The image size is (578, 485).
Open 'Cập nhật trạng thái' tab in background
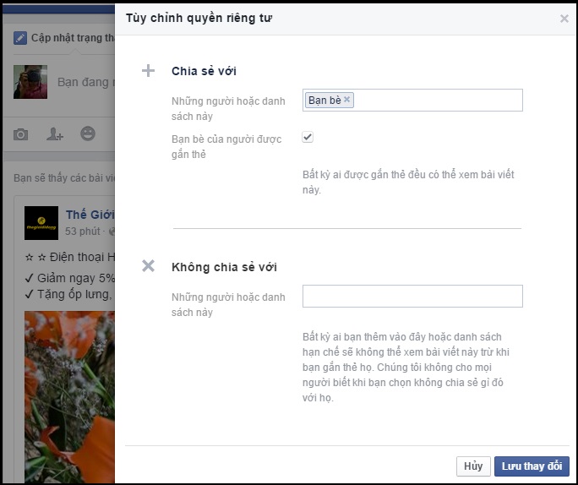click(64, 38)
